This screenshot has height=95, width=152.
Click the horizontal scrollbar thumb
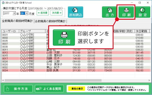click(x=53, y=80)
